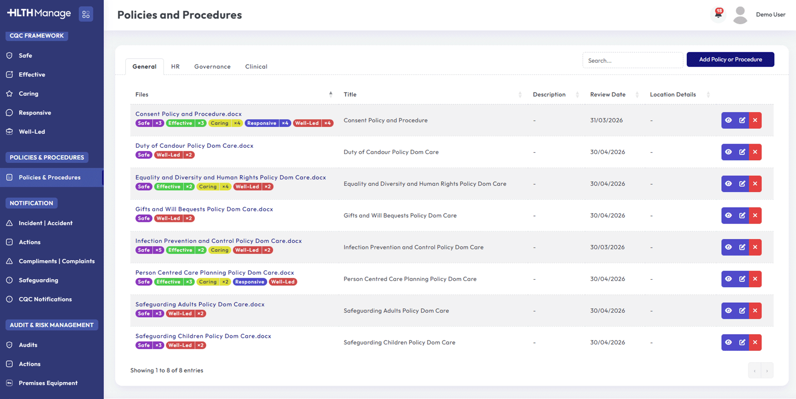Open the notifications bell icon

718,14
